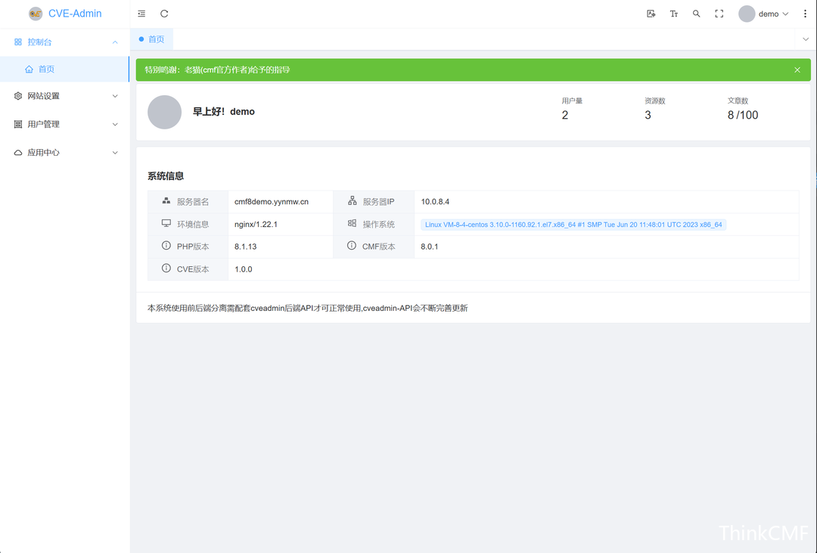Click the Linux operating system info tag
Screen dimensions: 817x553
(x=573, y=225)
